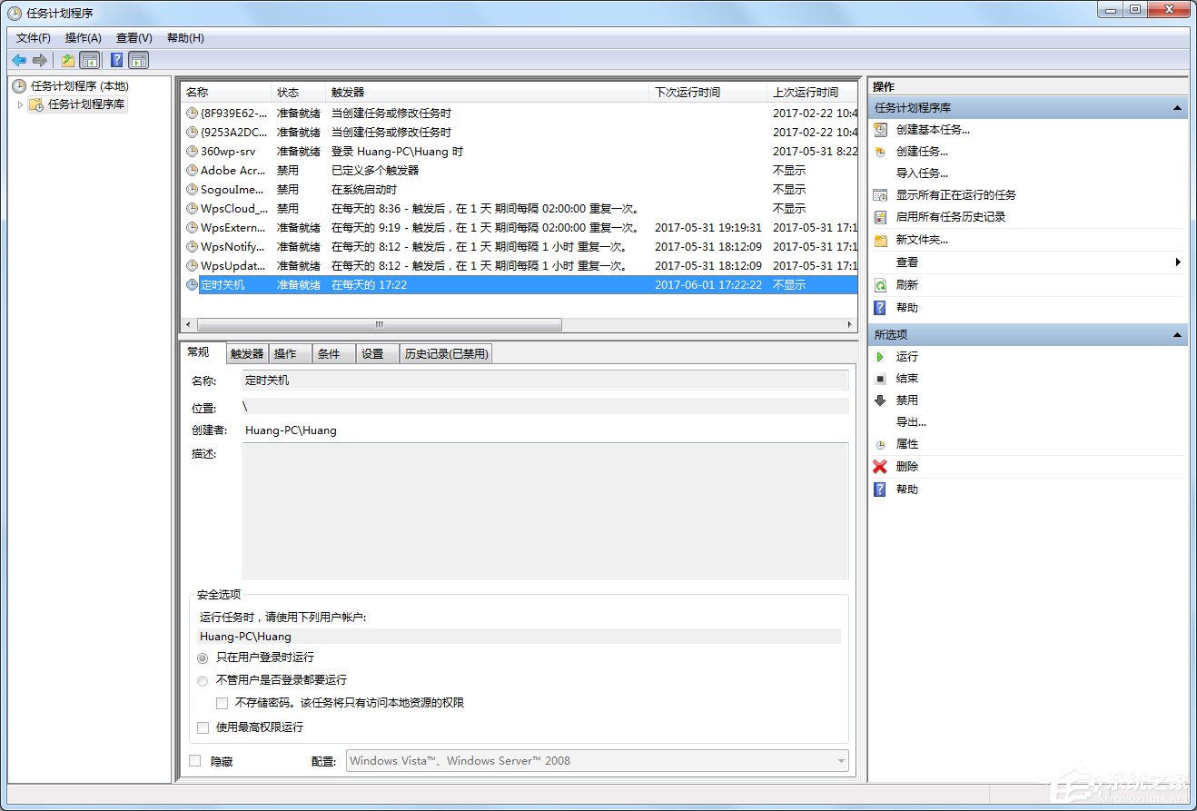
Task: Open the 查看 submenu arrow in Actions pane
Action: [x=1176, y=262]
